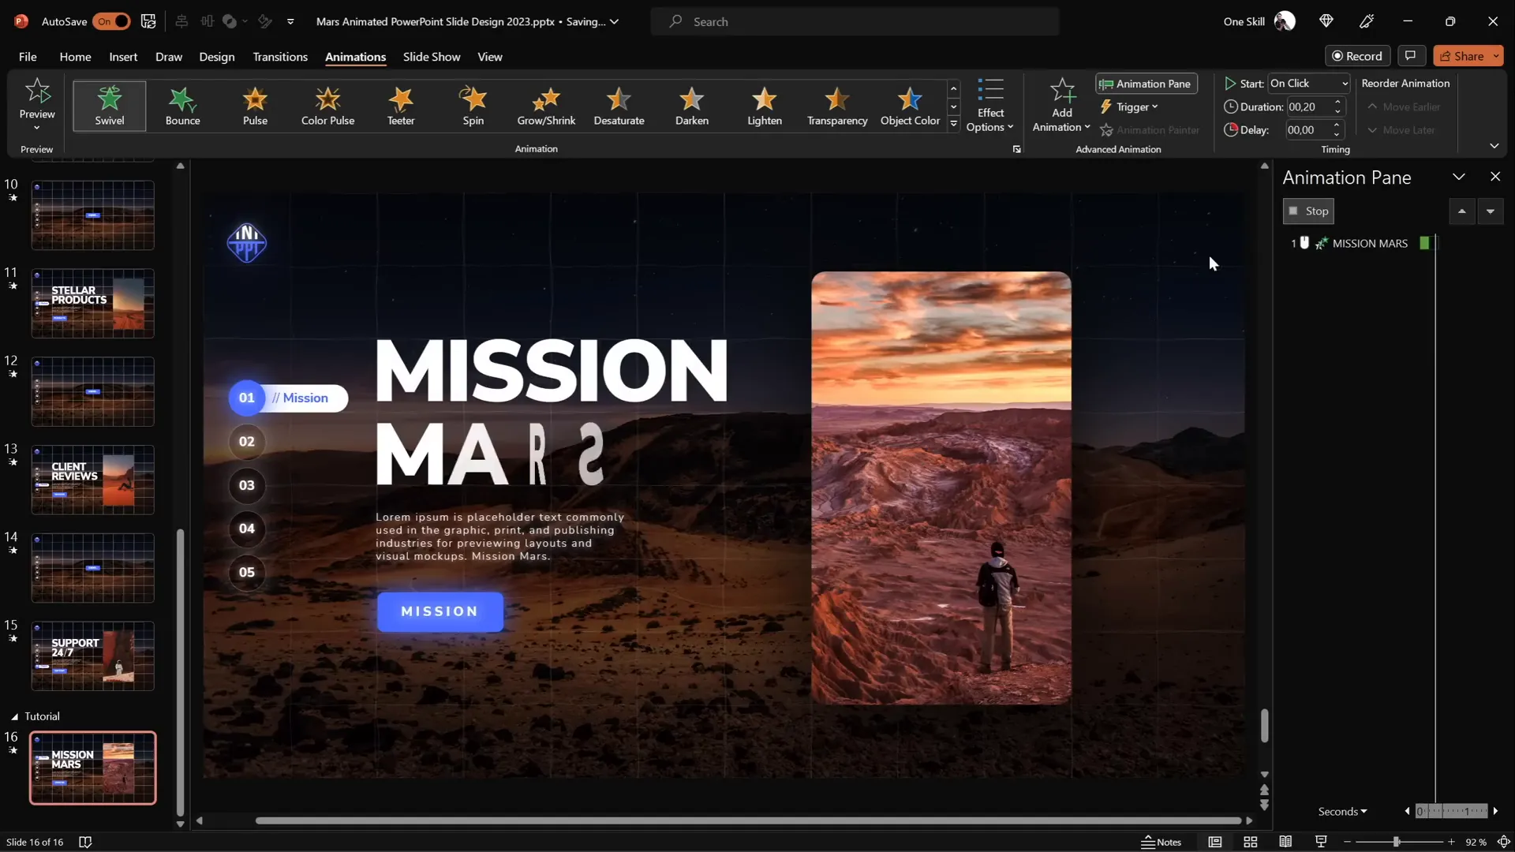This screenshot has width=1515, height=852.
Task: Toggle the Notes pane
Action: pos(1161,842)
